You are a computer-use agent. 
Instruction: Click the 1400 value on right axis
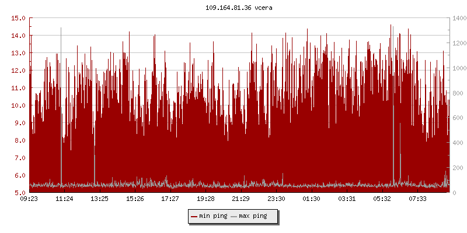(459, 18)
